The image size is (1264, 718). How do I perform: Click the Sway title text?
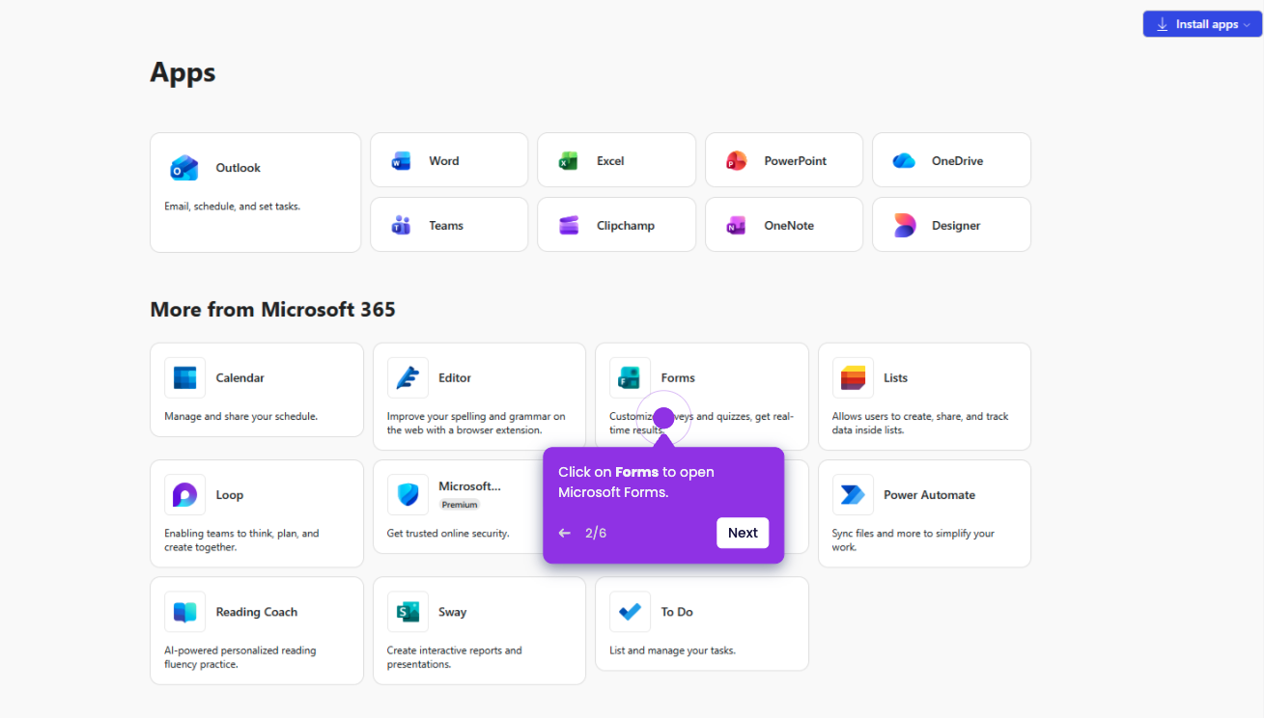tap(453, 612)
